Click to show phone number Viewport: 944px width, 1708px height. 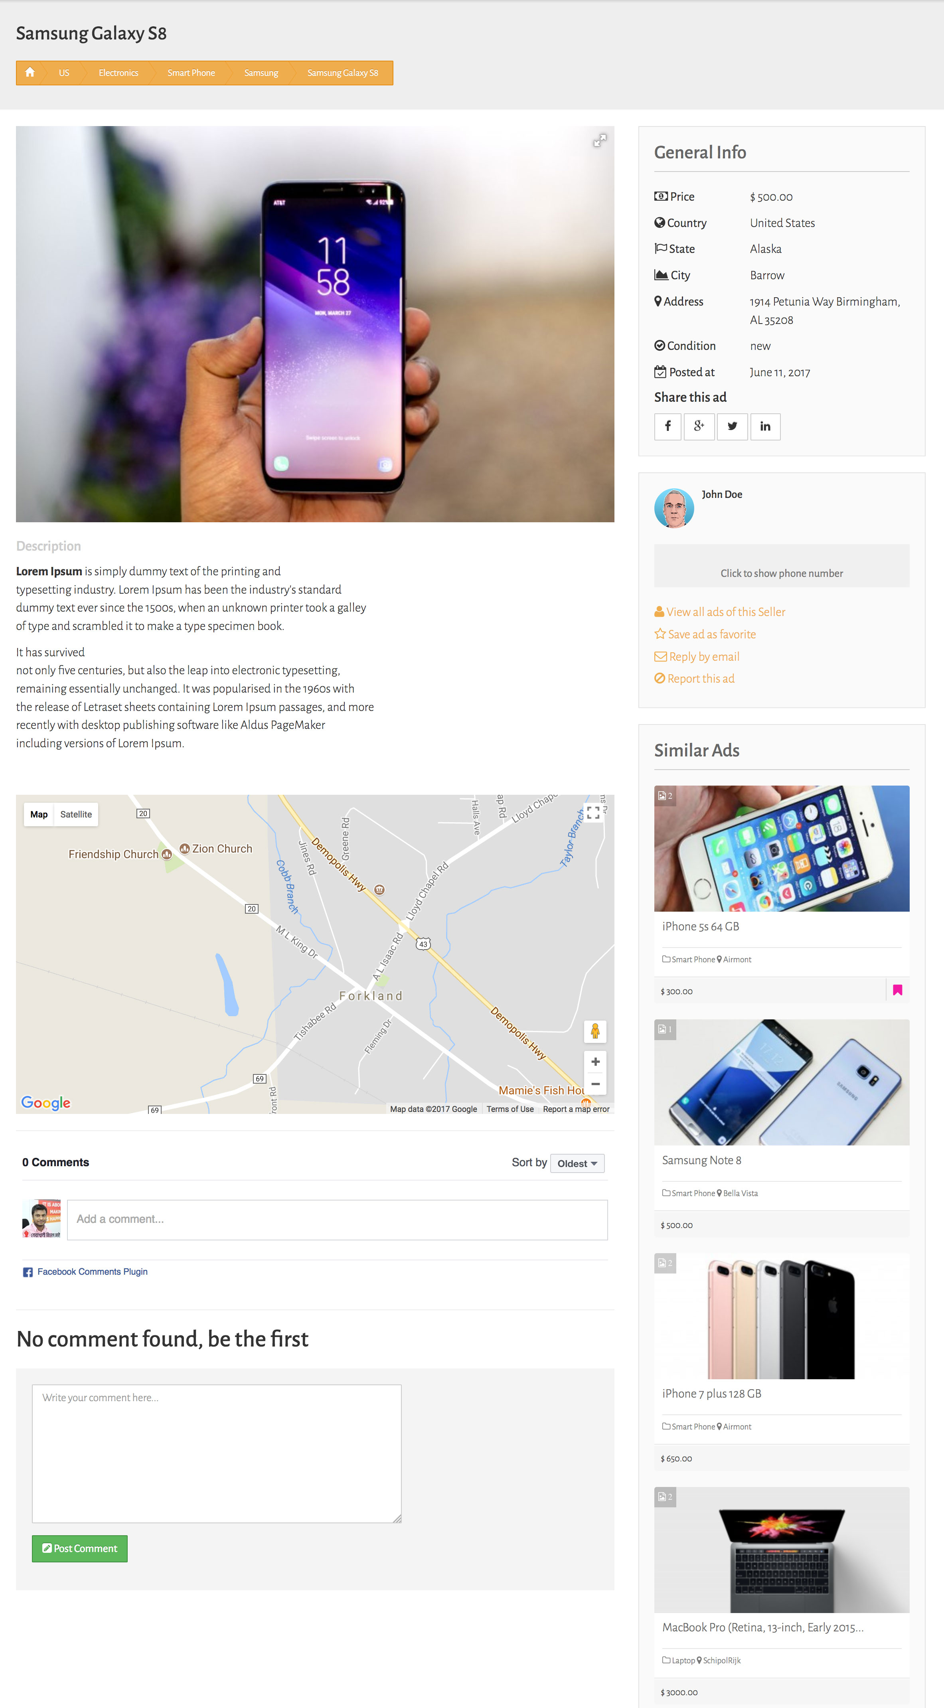click(x=782, y=573)
